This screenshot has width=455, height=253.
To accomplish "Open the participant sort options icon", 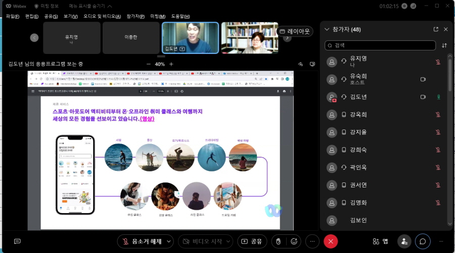I will 444,45.
